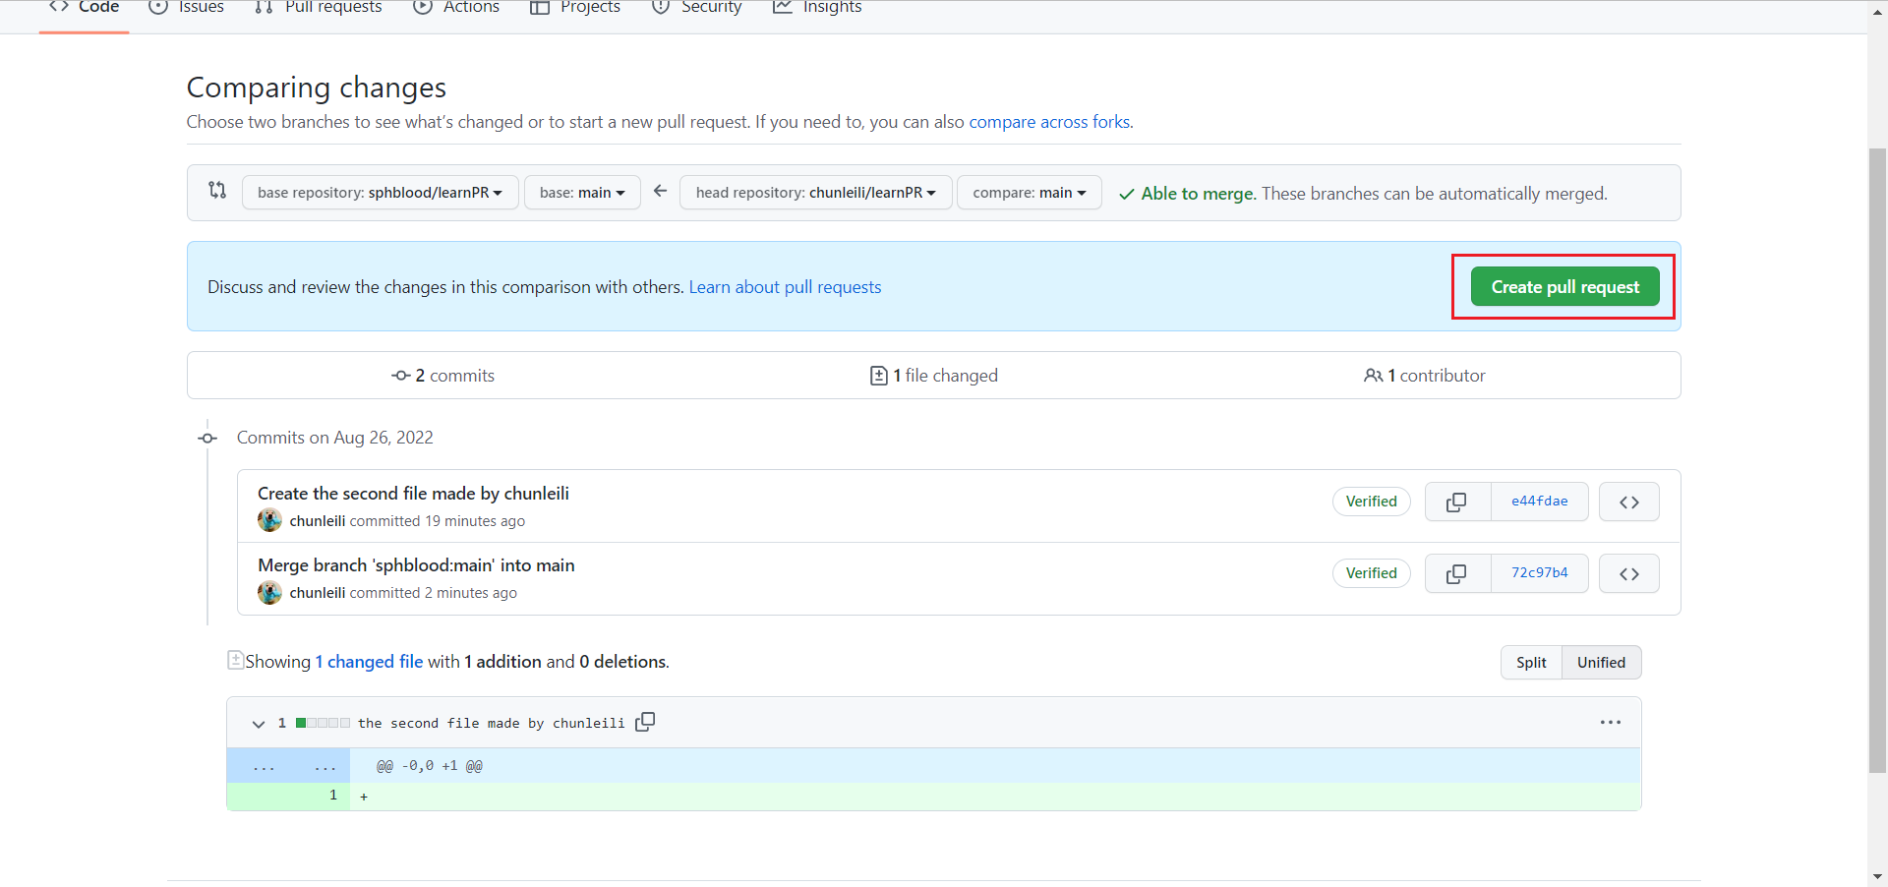Click chunleili avatar on the 19 minutes ago commit
The width and height of the screenshot is (1888, 887).
[269, 520]
